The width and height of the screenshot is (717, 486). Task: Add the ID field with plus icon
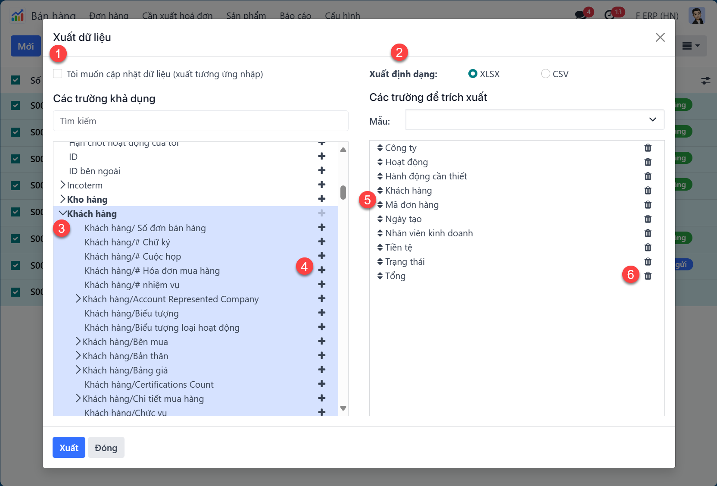(321, 157)
